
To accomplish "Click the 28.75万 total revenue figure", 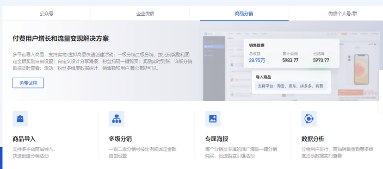I will 257,60.
